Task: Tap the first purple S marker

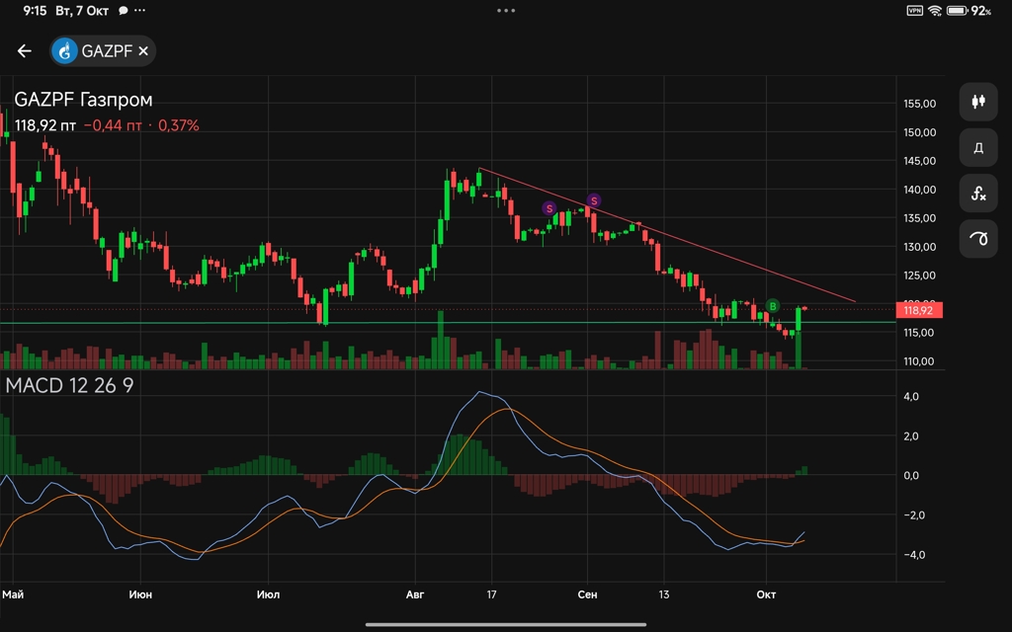Action: [548, 208]
